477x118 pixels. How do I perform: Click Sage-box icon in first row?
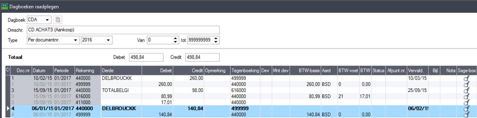(466, 78)
